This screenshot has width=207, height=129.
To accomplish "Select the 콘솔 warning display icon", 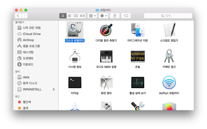I will [138, 56].
